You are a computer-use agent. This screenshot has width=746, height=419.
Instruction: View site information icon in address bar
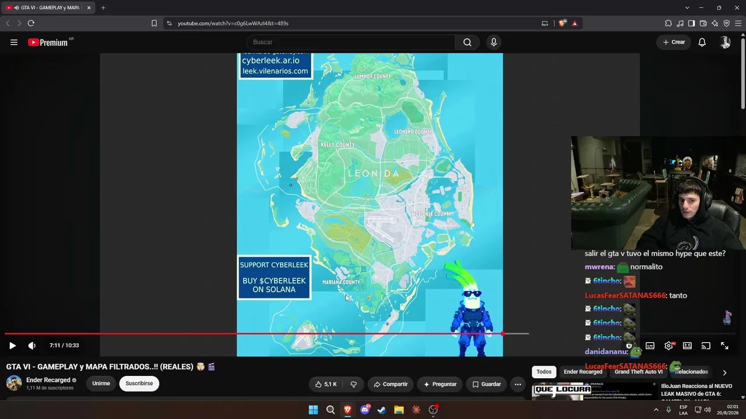pyautogui.click(x=169, y=23)
